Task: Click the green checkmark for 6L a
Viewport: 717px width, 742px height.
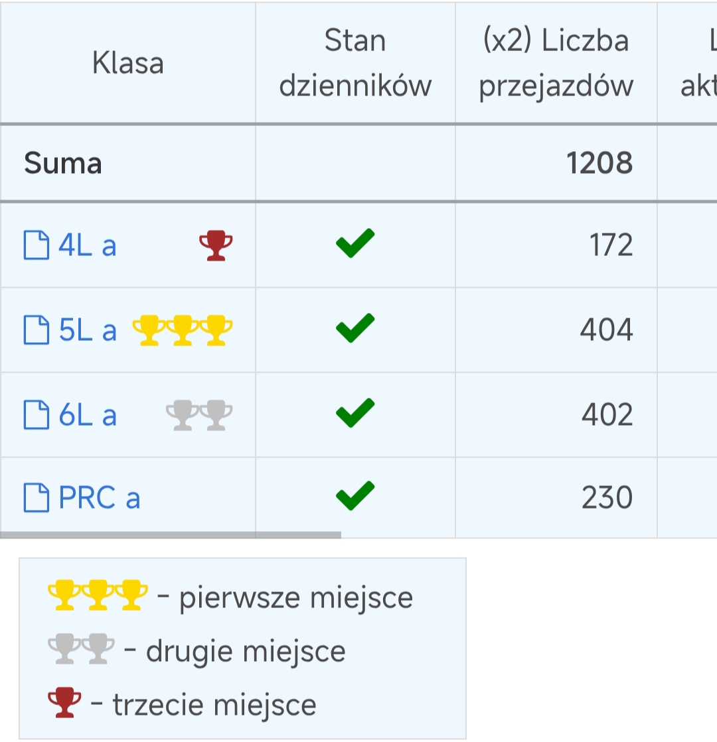Action: [355, 412]
